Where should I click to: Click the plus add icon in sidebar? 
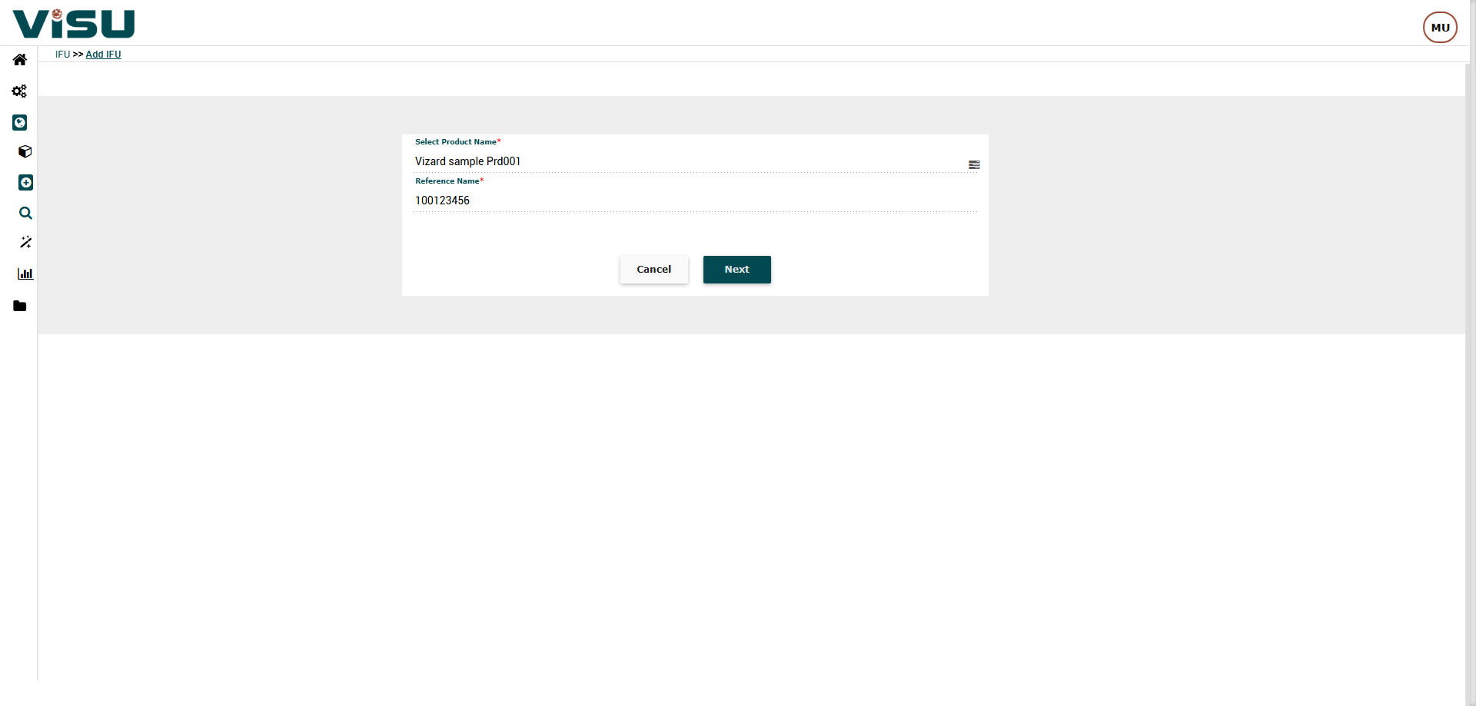(25, 183)
